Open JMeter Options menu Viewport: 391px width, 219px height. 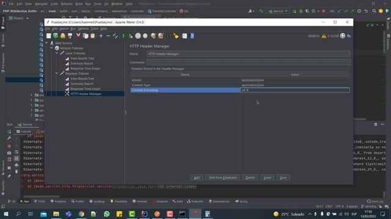point(83,29)
